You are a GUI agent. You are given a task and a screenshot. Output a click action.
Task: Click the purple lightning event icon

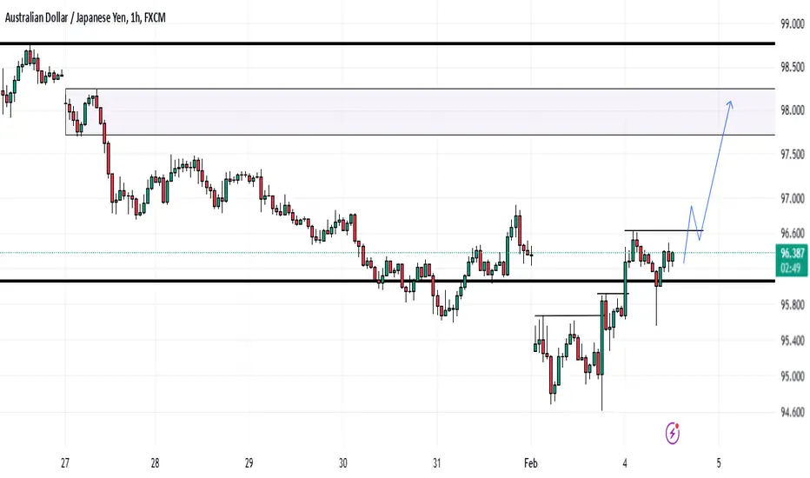pyautogui.click(x=672, y=433)
